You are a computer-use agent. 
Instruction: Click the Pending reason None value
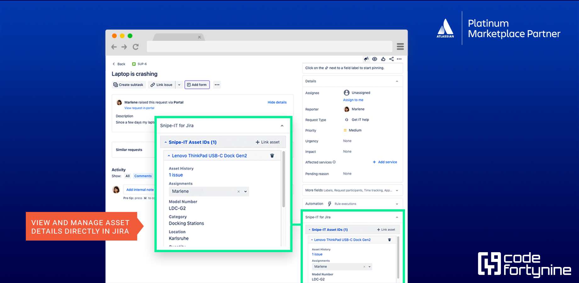pos(347,174)
